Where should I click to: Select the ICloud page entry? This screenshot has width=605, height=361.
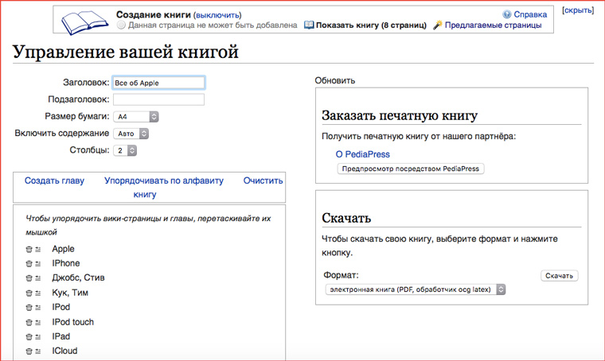click(64, 351)
